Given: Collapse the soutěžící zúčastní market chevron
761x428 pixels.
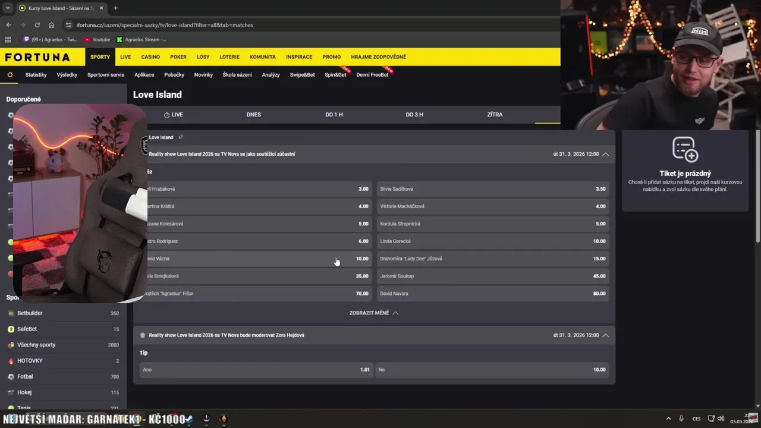Looking at the screenshot, I should 605,154.
